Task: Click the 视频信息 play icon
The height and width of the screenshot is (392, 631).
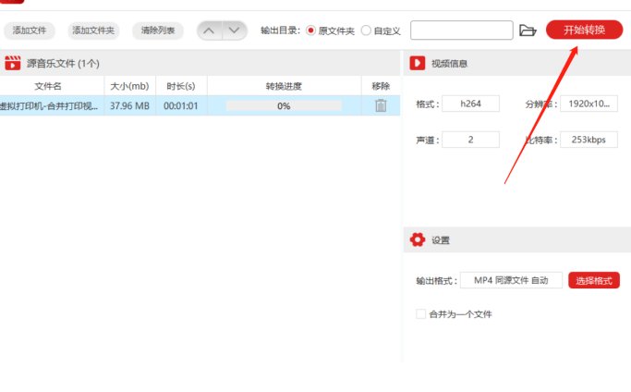Action: [418, 63]
